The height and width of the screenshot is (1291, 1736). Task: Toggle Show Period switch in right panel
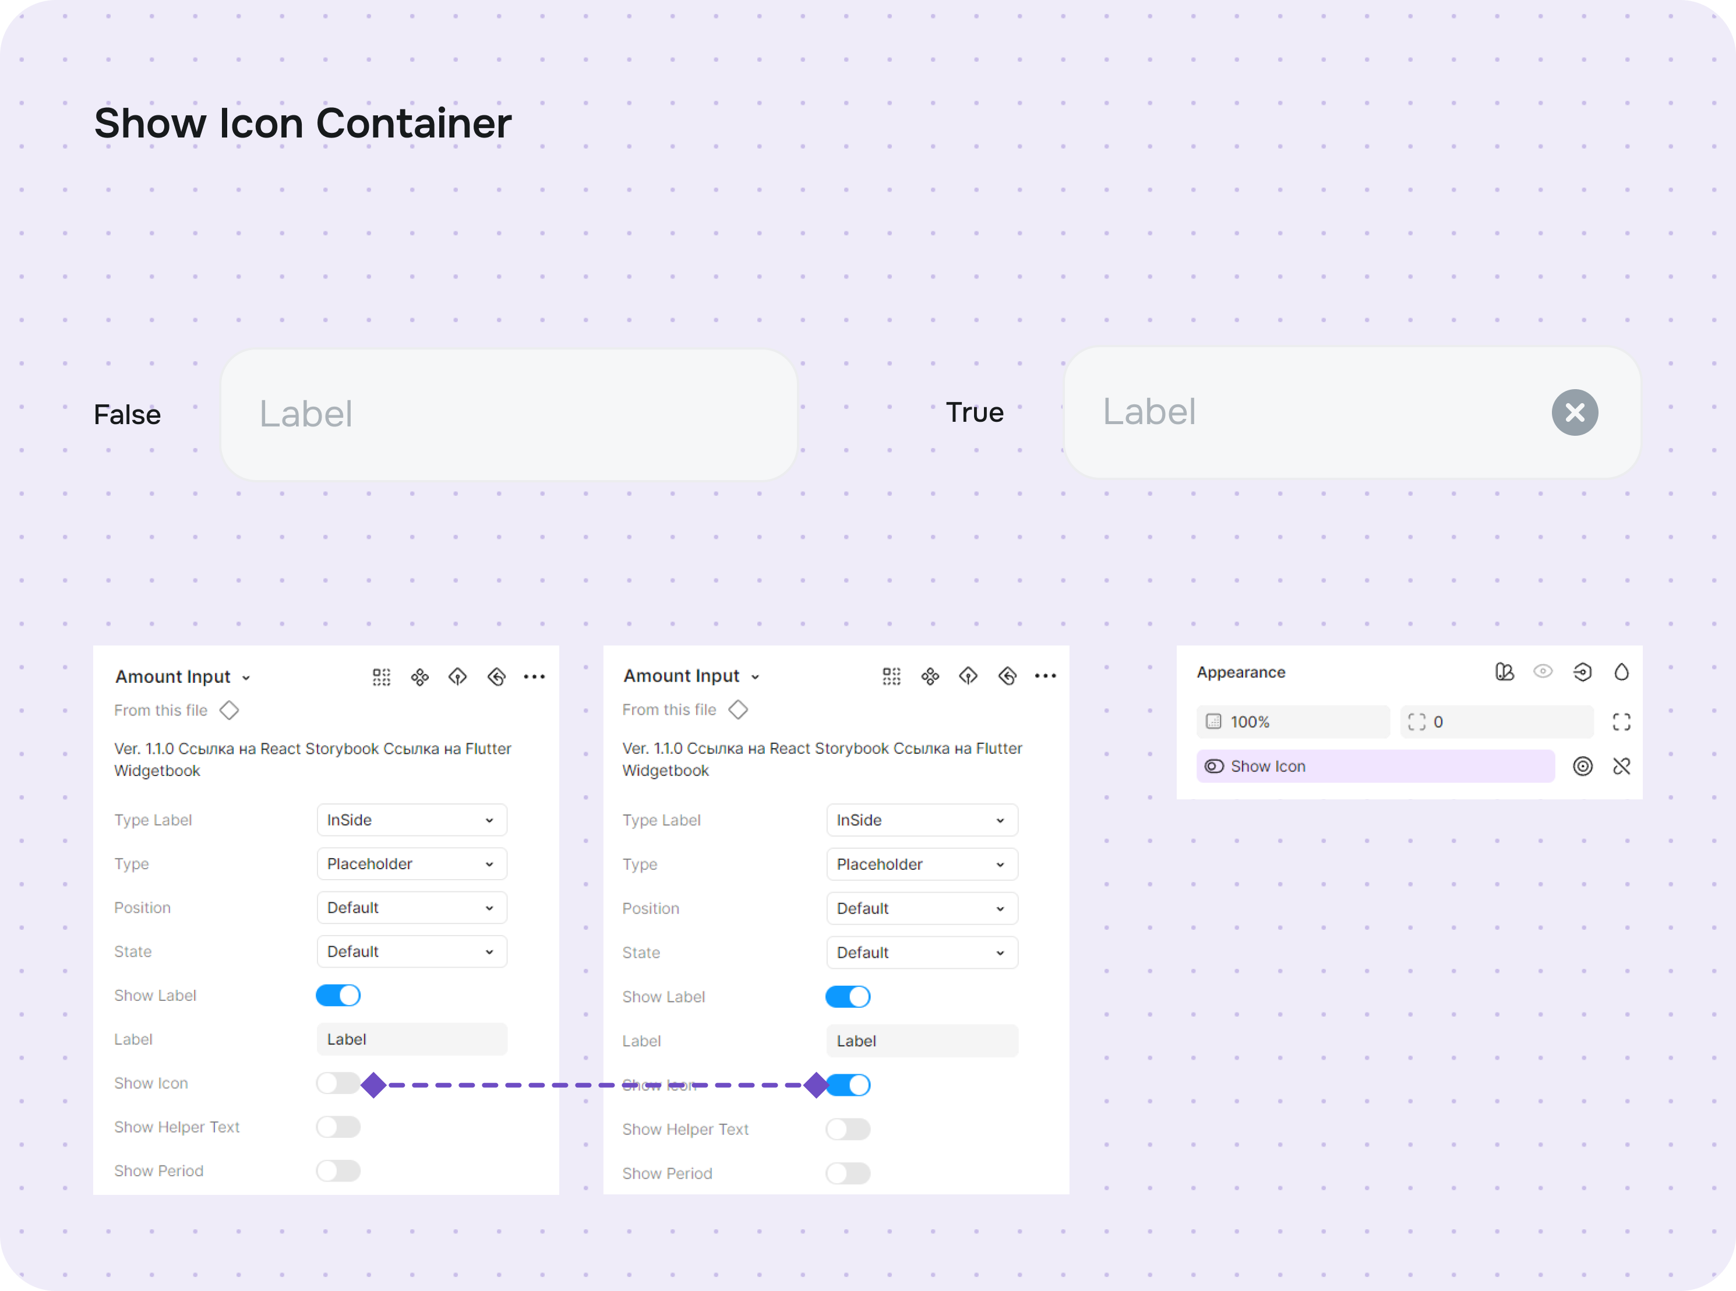pyautogui.click(x=848, y=1173)
